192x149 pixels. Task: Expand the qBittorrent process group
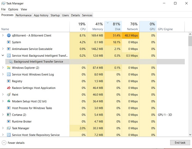click(3, 35)
